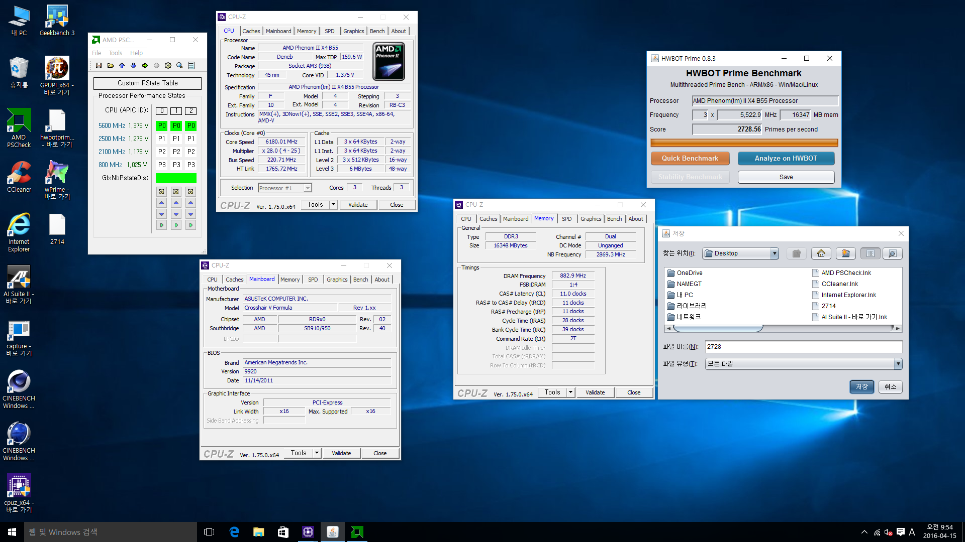Switch to SPD tab in CPU-Z Memory window

point(566,219)
